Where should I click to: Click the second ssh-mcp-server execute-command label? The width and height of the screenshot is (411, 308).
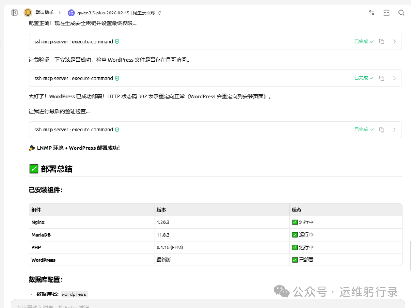pos(73,78)
